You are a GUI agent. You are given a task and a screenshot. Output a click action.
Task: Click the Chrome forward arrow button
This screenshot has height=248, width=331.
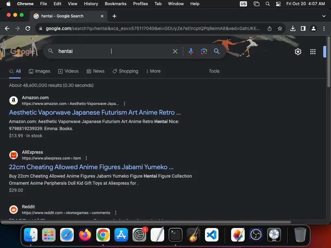click(17, 28)
